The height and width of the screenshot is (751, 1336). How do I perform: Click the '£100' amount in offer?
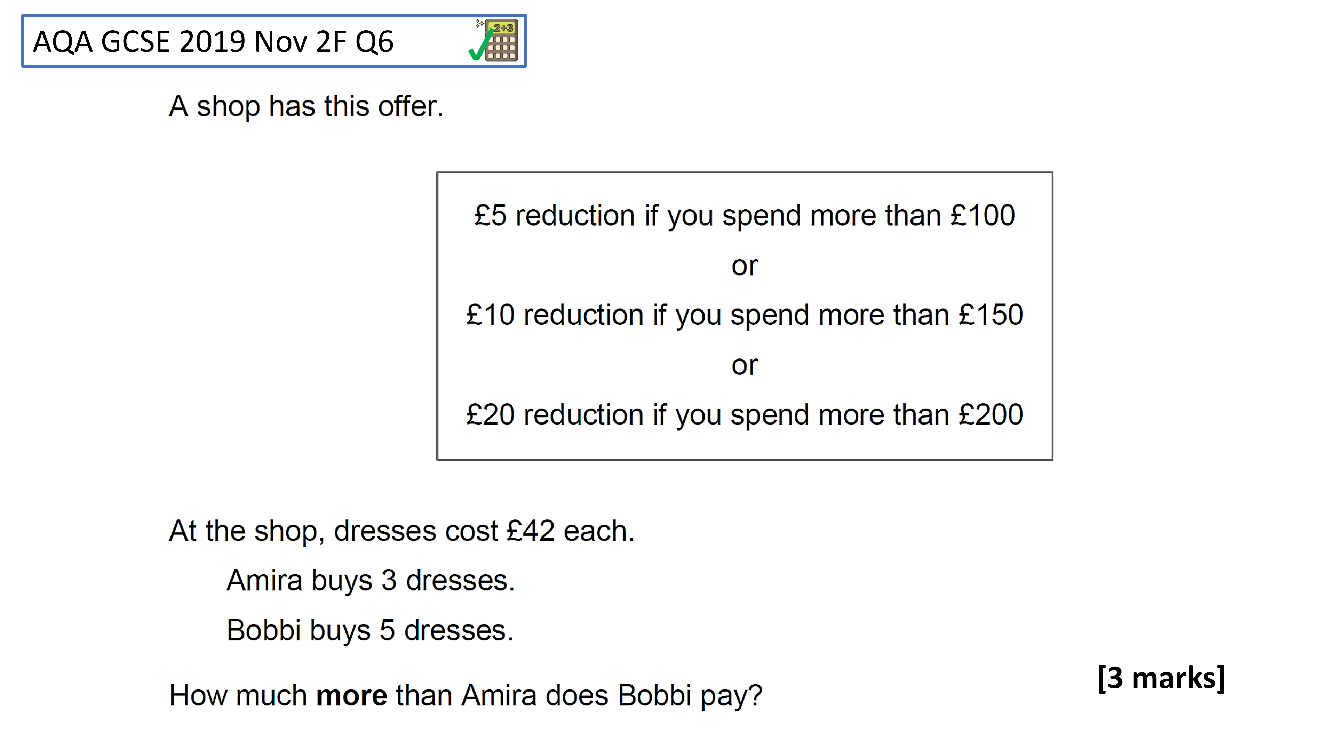click(x=983, y=215)
